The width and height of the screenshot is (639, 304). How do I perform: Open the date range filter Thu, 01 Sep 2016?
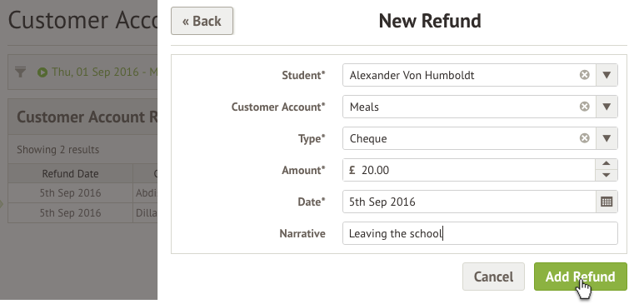tap(104, 72)
